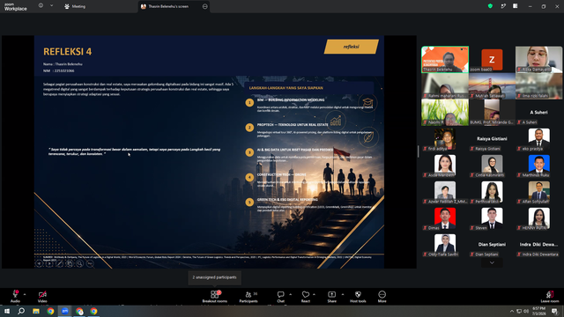Click the Leave room button
564x317 pixels.
click(x=550, y=296)
